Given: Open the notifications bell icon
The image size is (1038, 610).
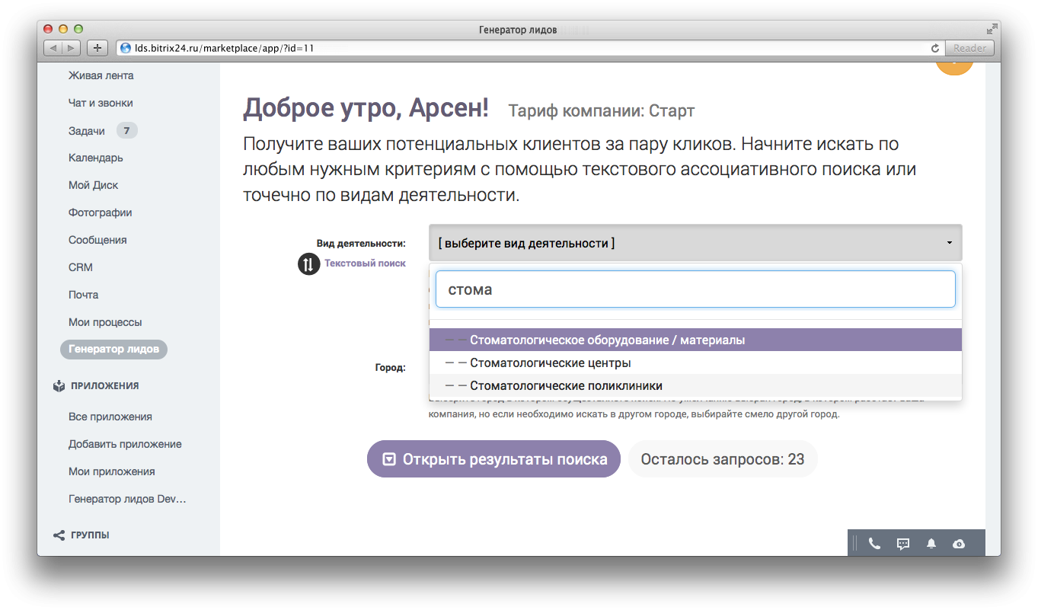Looking at the screenshot, I should (931, 544).
